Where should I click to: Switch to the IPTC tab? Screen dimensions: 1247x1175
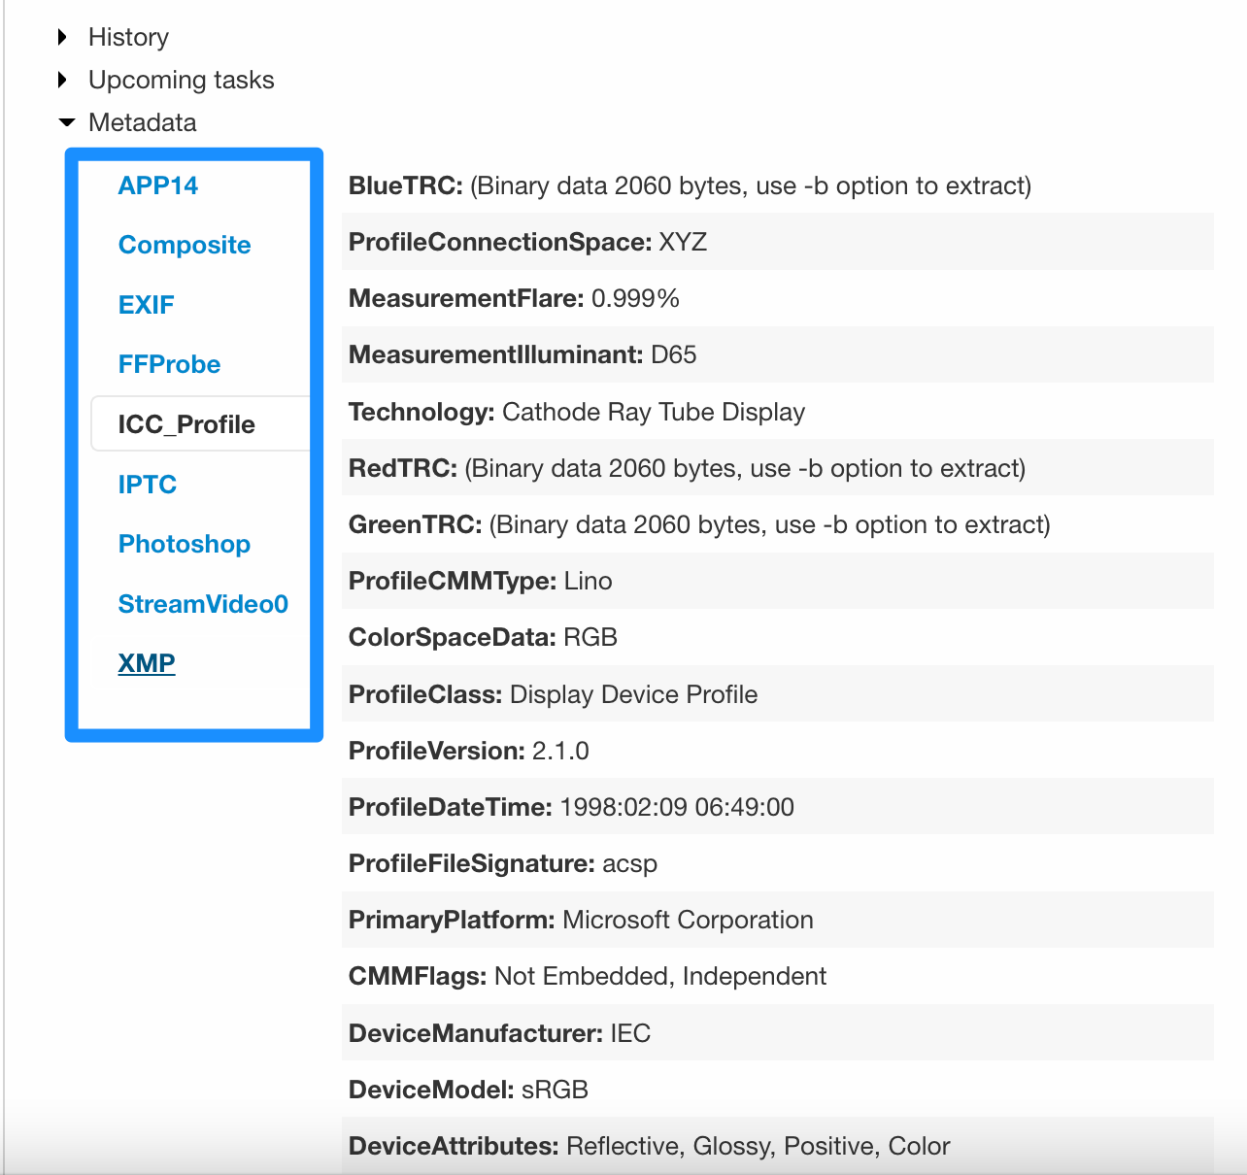click(148, 485)
